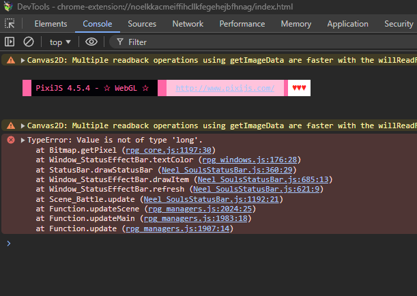Go to the Network tab

(188, 24)
